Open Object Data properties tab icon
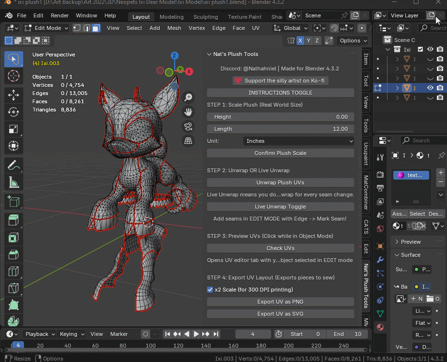 click(x=380, y=314)
